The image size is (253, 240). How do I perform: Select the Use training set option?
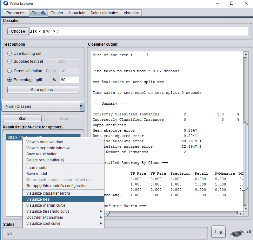coord(24,53)
